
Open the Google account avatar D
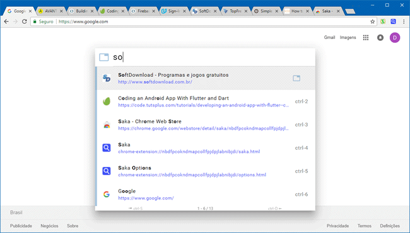tap(395, 38)
